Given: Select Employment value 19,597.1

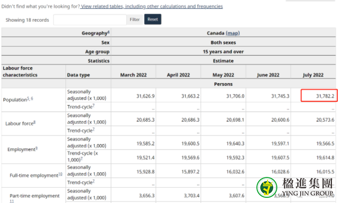Looking at the screenshot, I should [280, 143].
